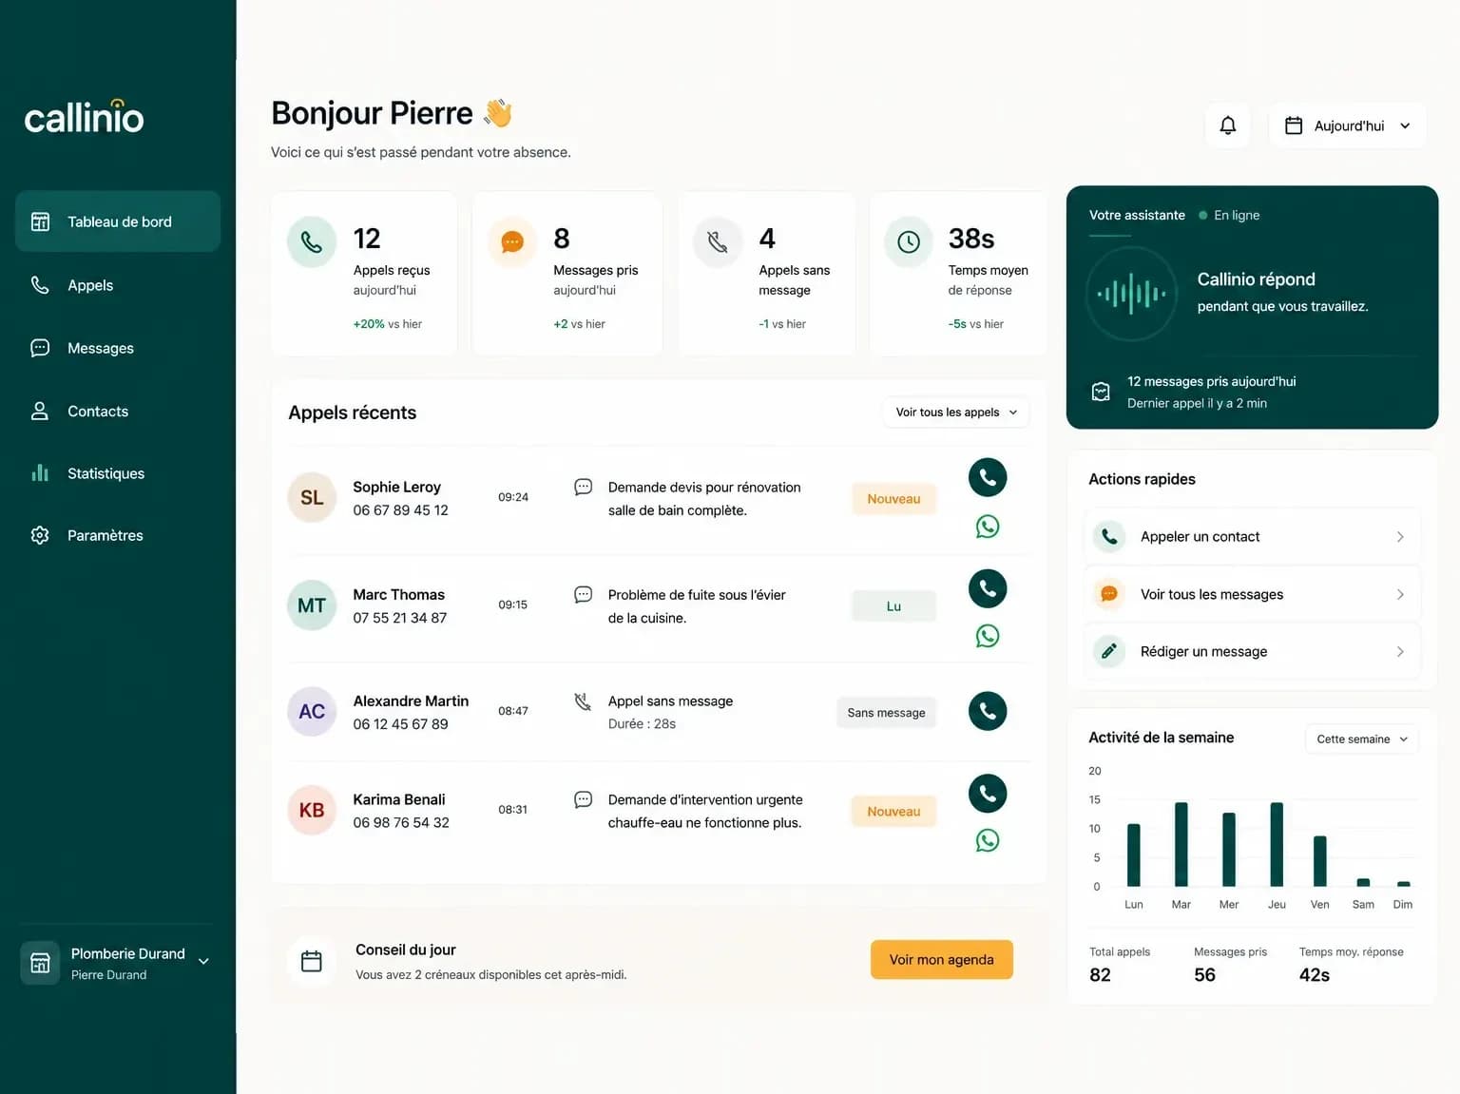
Task: Click the chat icon for Messages pris
Action: [x=512, y=241]
